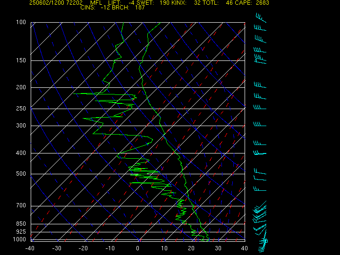Click the BRCH value 187
Viewport: 340px width, 255px height.
[140, 8]
